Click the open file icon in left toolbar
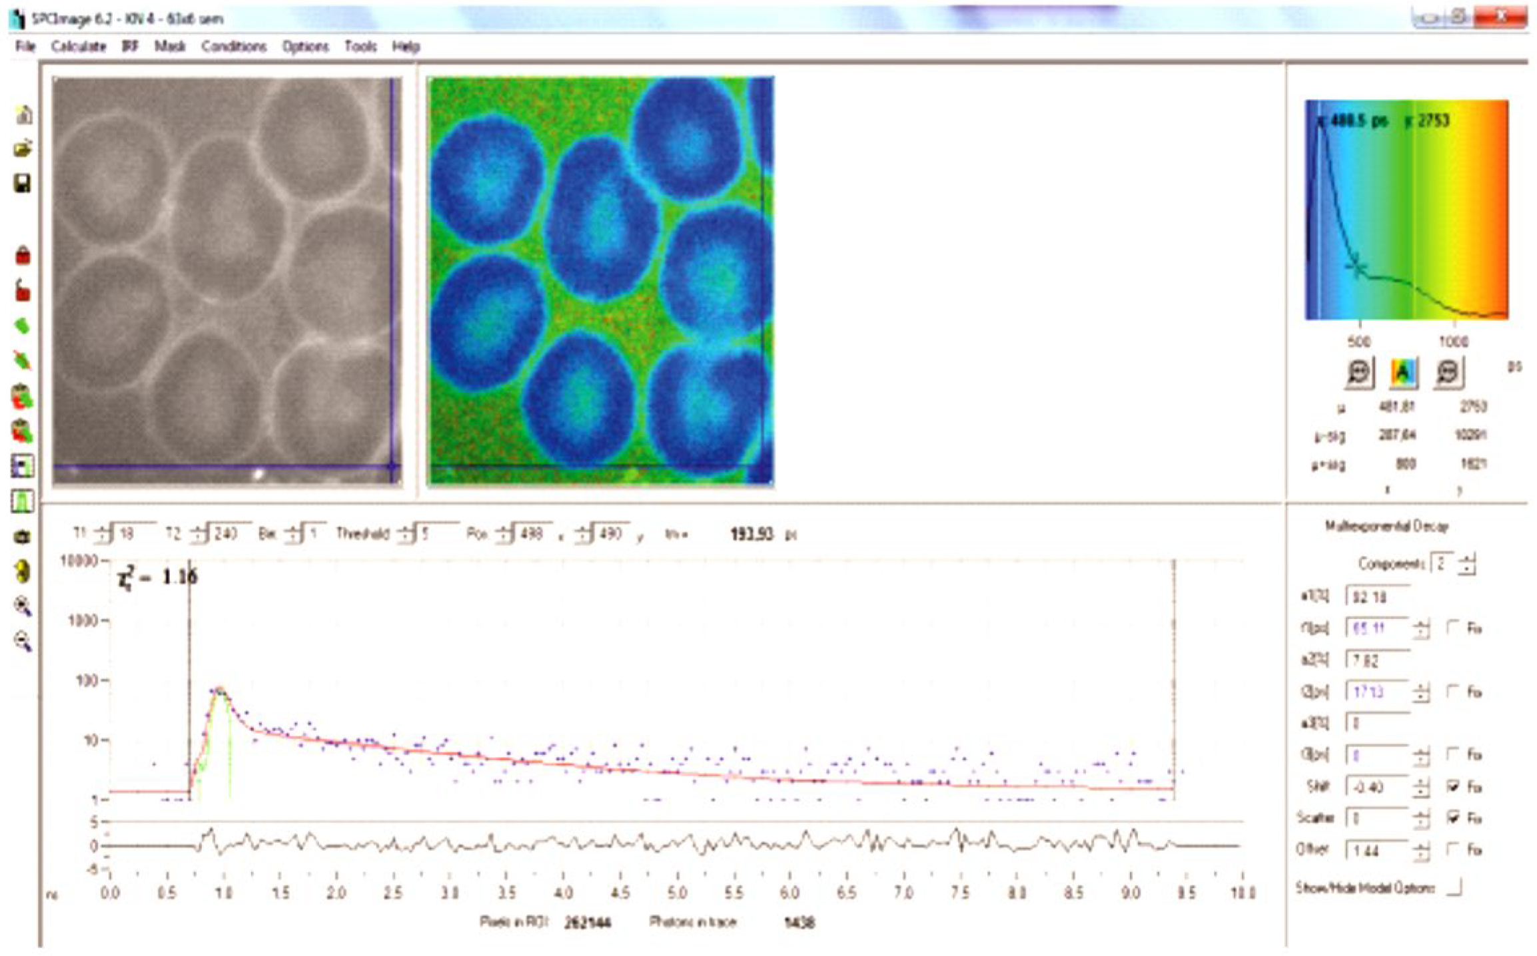The image size is (1537, 956). click(x=23, y=148)
